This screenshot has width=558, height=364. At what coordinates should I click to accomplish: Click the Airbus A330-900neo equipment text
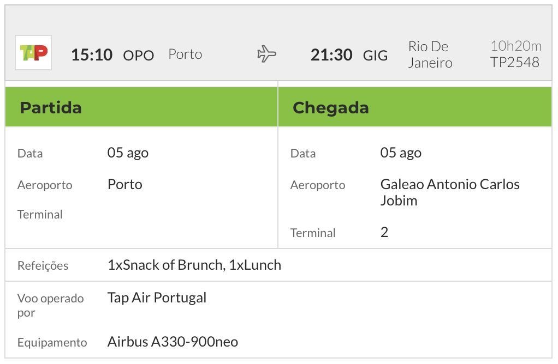173,342
